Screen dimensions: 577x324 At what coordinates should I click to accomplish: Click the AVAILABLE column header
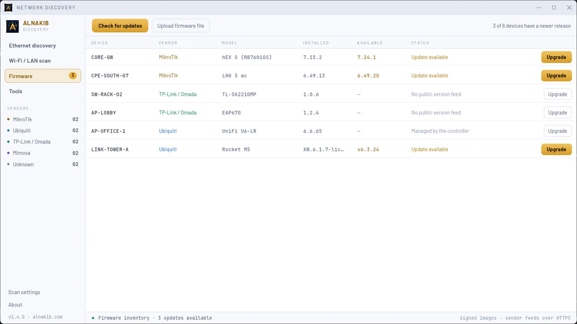[370, 43]
